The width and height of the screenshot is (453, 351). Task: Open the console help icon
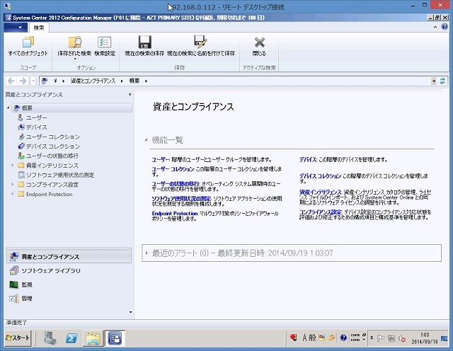coord(445,27)
